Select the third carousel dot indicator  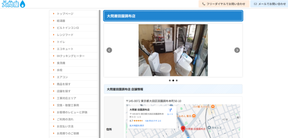click(177, 80)
